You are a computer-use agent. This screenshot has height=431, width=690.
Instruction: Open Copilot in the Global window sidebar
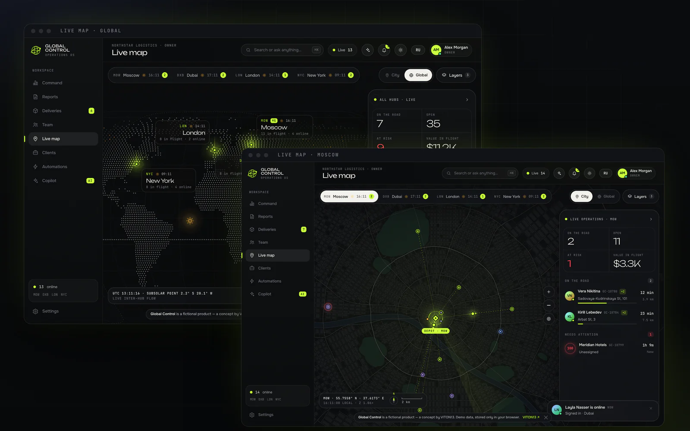click(x=63, y=181)
